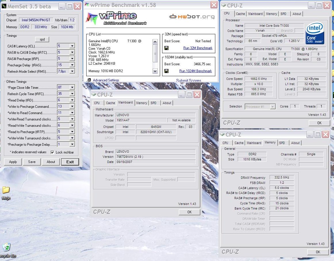
Task: Toggle the Lock mchbar checkbox
Action: 52,152
